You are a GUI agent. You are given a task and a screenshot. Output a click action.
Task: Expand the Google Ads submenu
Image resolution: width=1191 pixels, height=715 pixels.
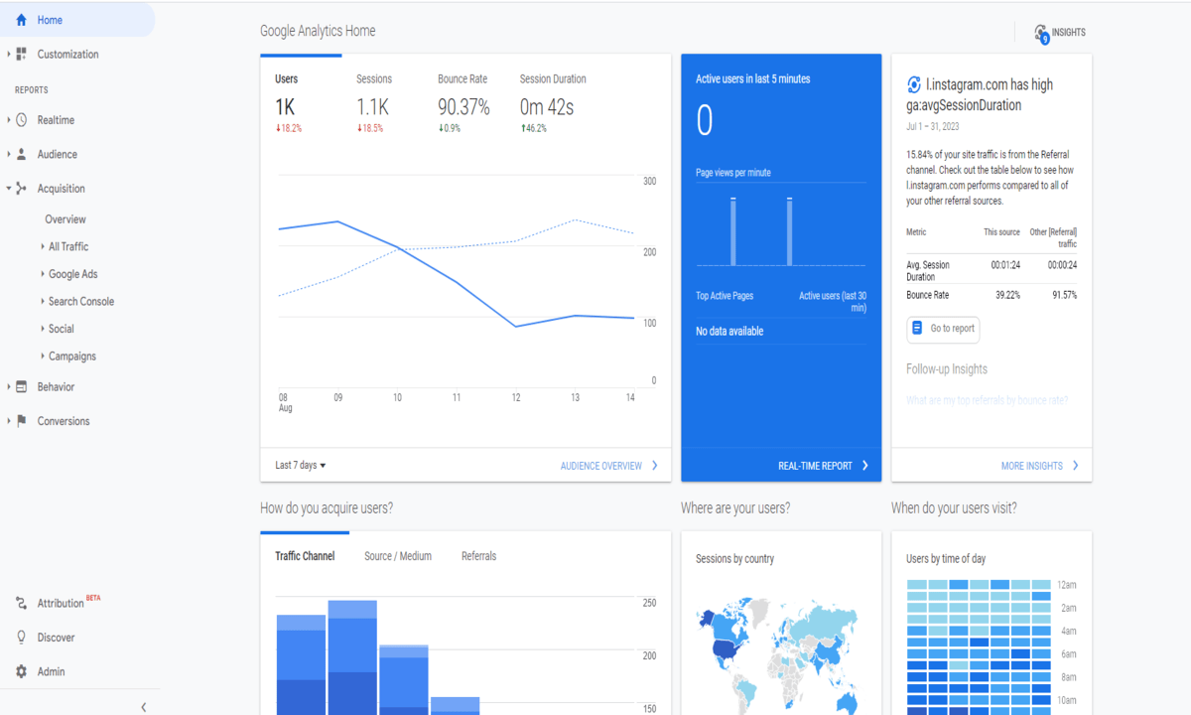(x=43, y=274)
